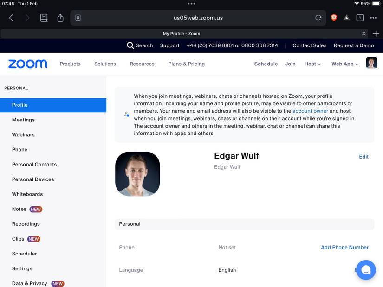Open new tab with plus icon
The width and height of the screenshot is (383, 287).
point(376,33)
